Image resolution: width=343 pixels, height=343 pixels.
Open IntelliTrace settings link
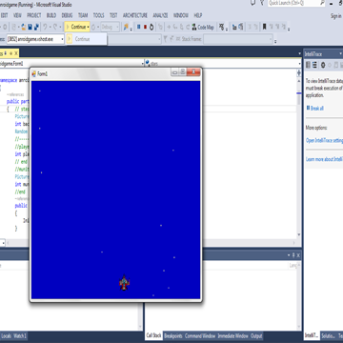(324, 140)
